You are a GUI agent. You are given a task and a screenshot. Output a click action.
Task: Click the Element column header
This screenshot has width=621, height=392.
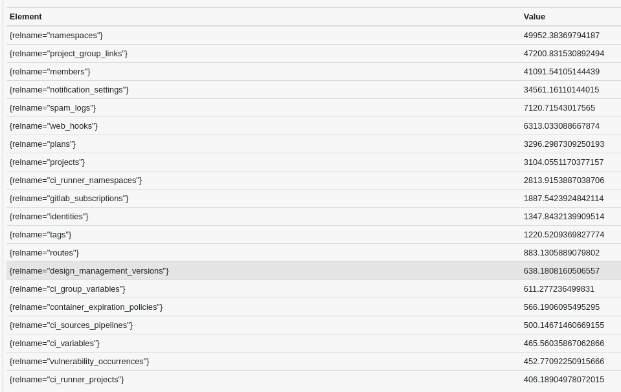pyautogui.click(x=26, y=17)
